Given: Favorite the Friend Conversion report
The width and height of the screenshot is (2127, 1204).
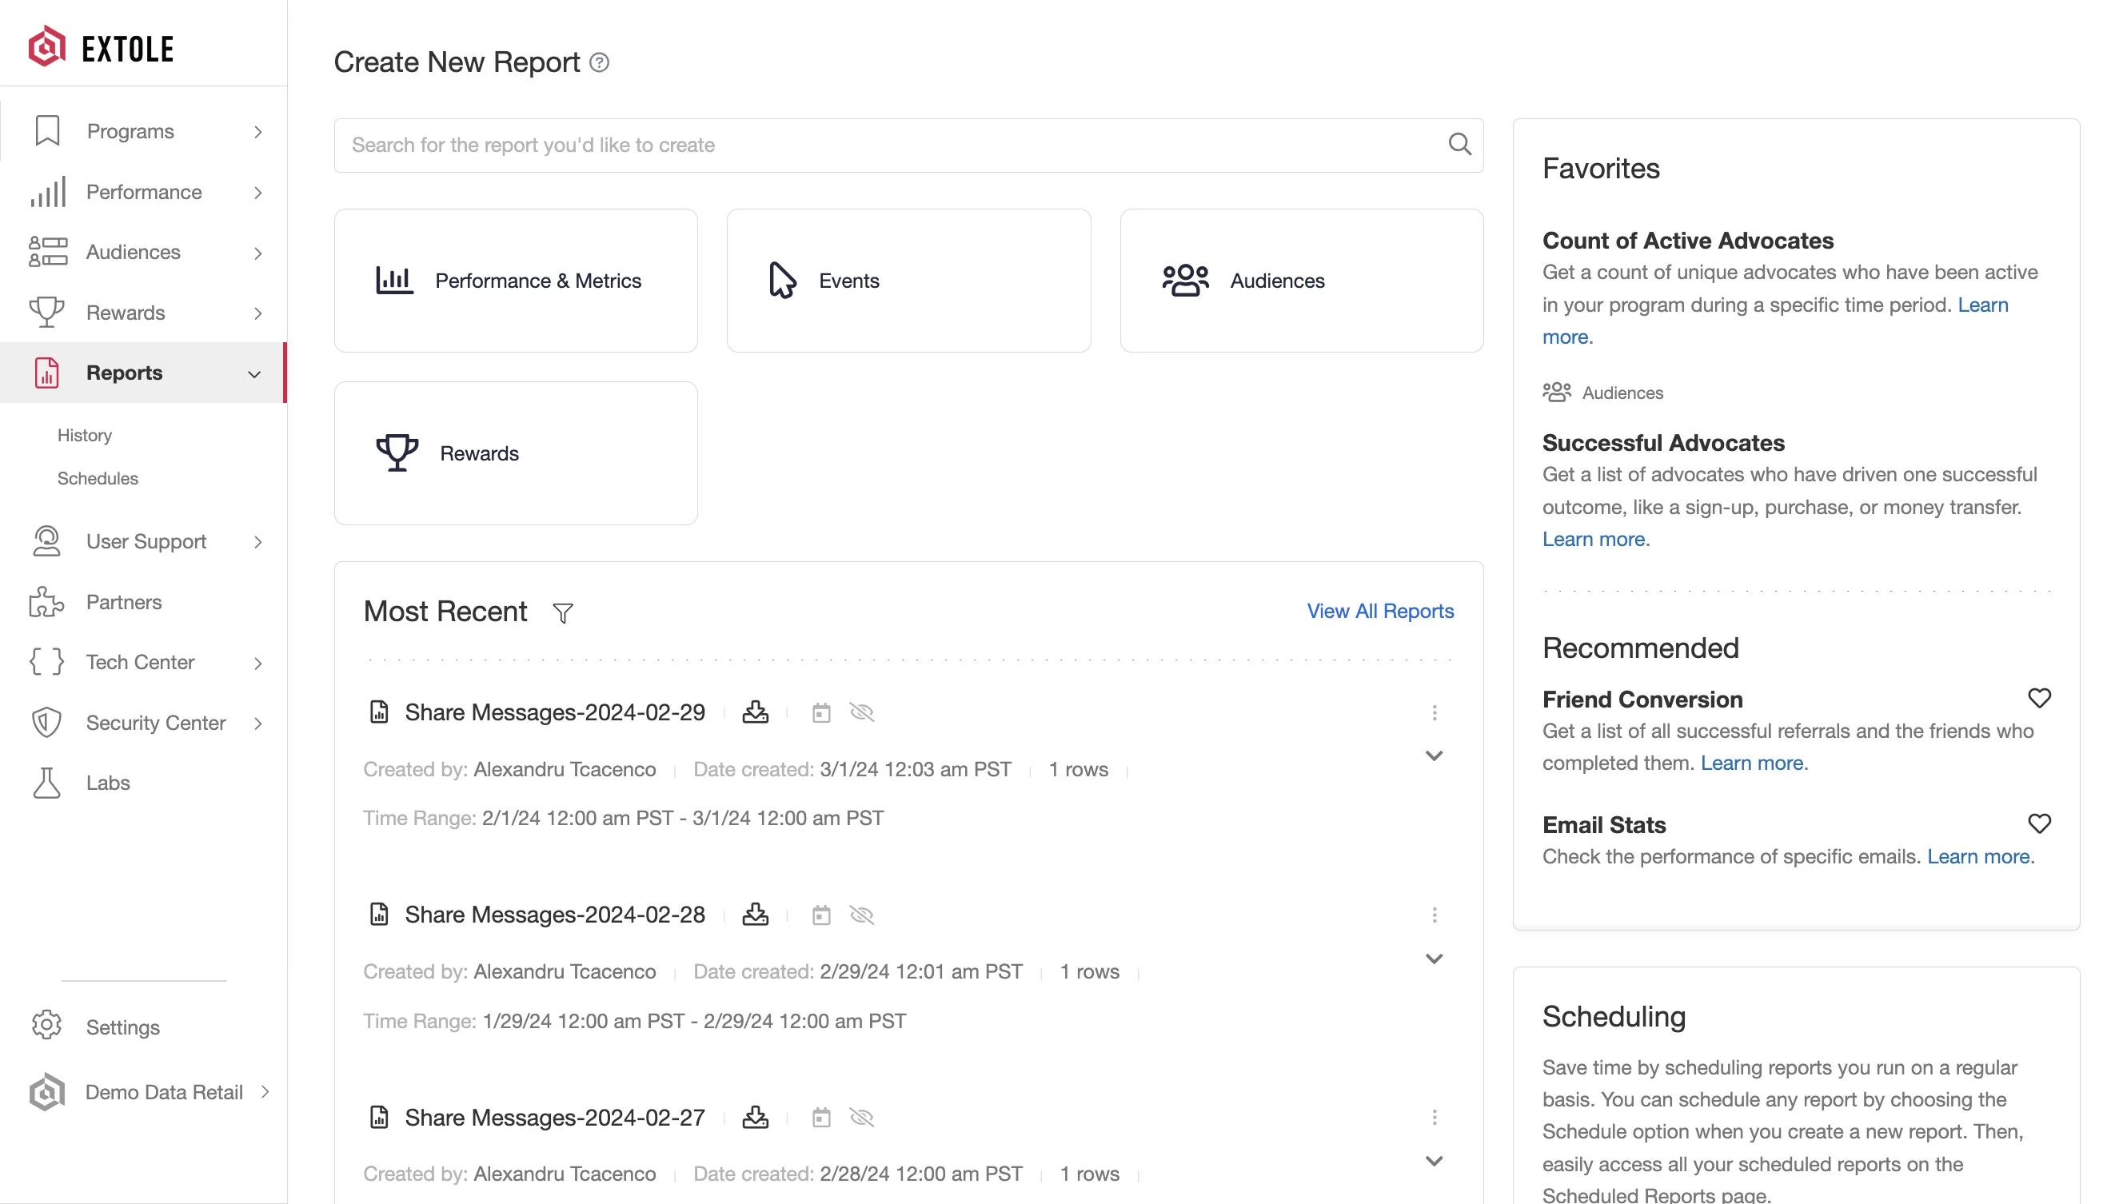Looking at the screenshot, I should 2038,699.
